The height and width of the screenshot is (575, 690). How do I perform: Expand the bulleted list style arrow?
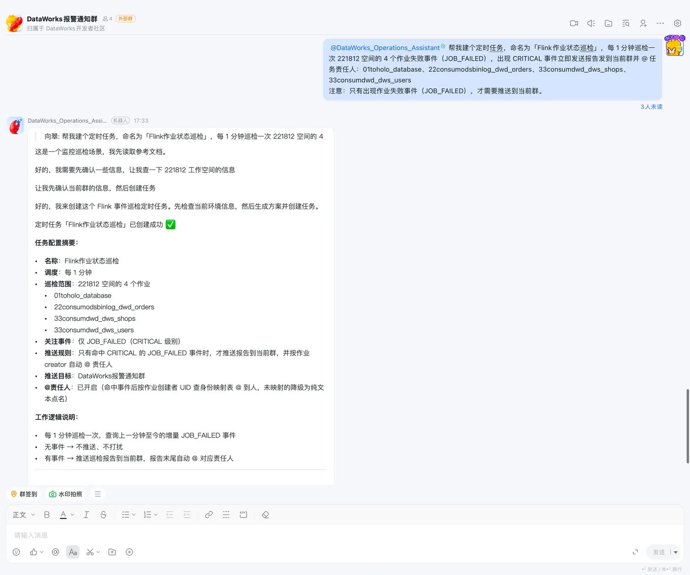click(134, 515)
